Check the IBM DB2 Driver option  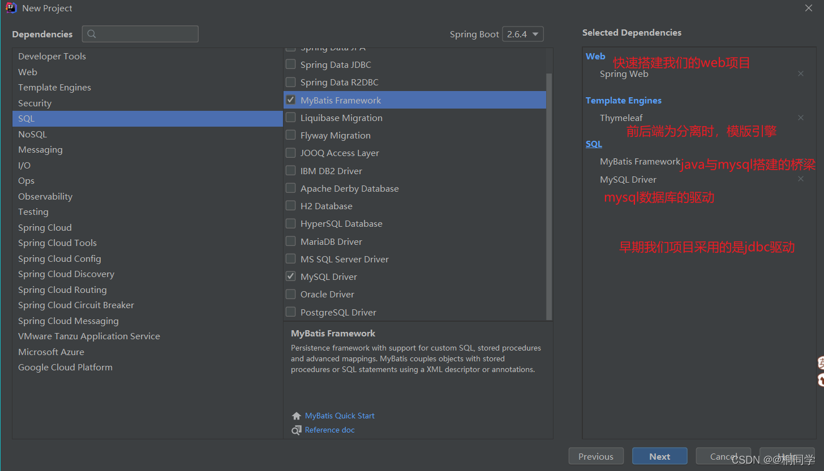290,170
